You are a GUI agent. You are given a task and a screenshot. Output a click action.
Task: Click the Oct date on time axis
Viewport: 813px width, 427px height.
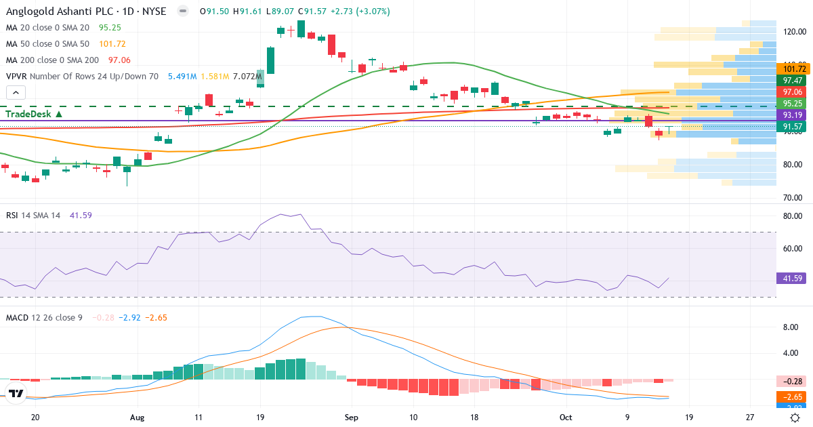[x=565, y=418]
